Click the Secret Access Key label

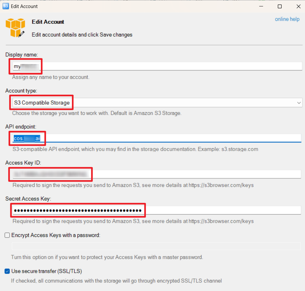click(28, 198)
